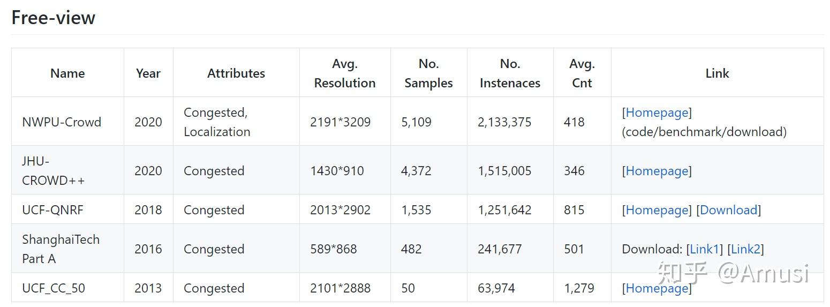
Task: Select the Attributes column header
Action: pos(236,73)
